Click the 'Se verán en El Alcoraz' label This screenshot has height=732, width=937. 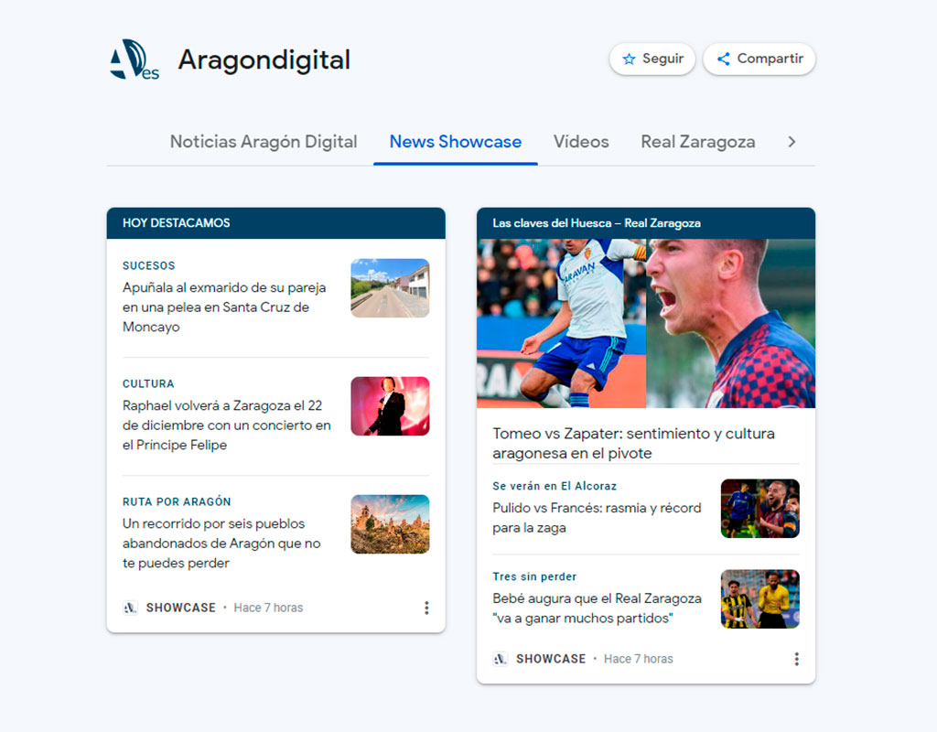click(555, 487)
